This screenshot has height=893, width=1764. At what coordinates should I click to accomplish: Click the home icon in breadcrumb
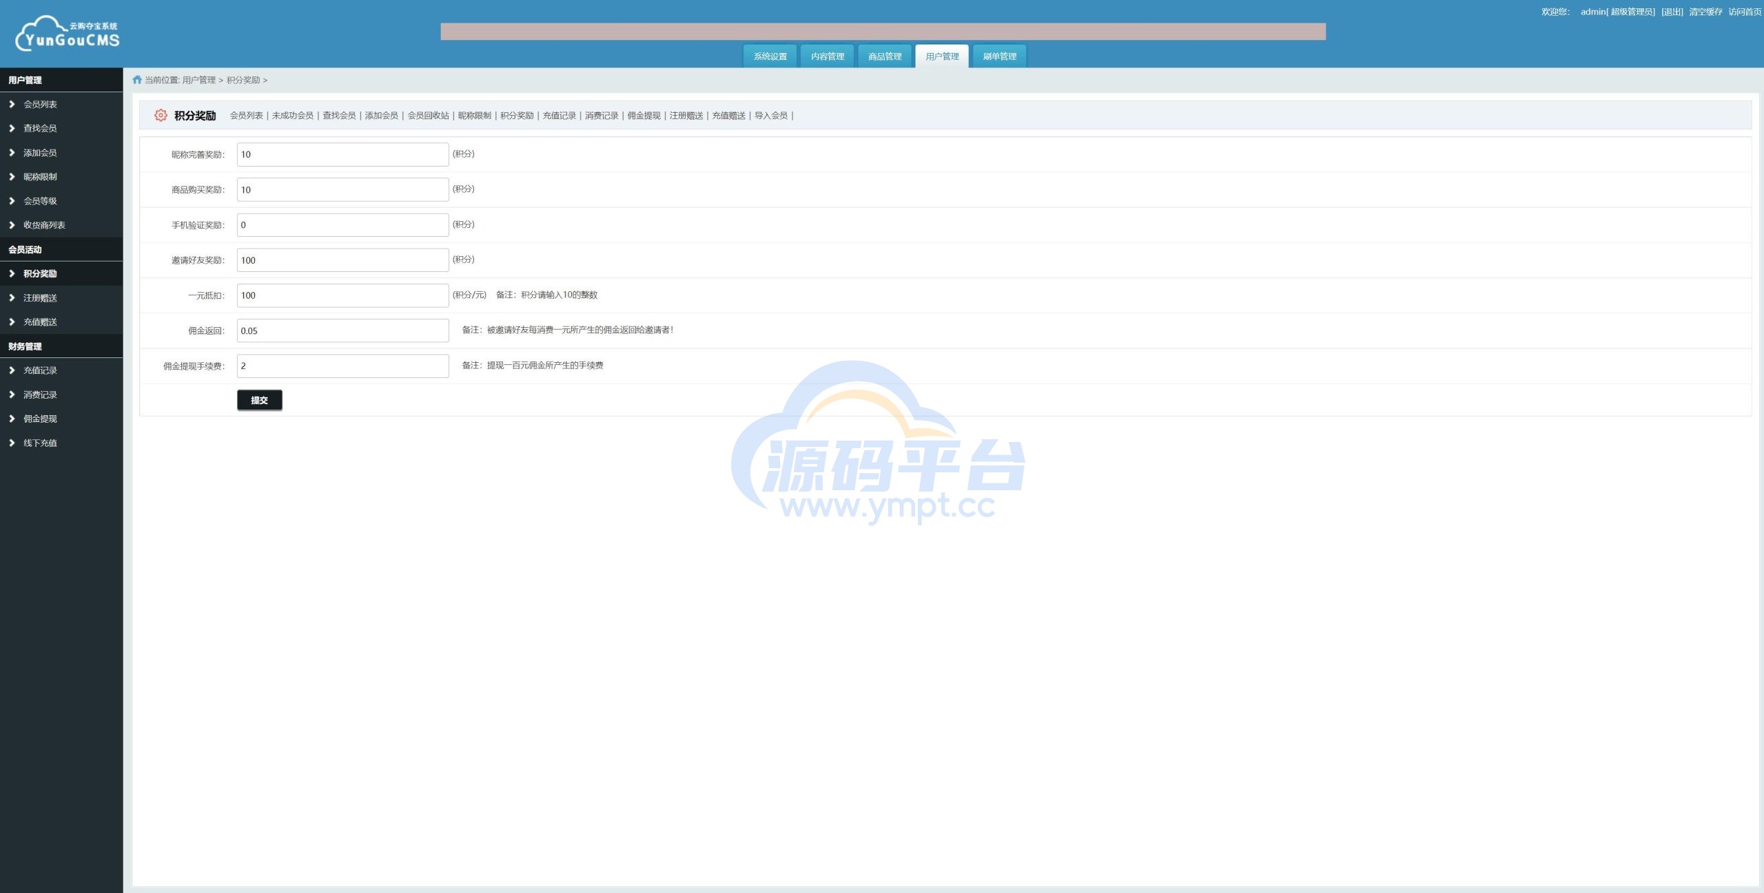click(x=137, y=80)
